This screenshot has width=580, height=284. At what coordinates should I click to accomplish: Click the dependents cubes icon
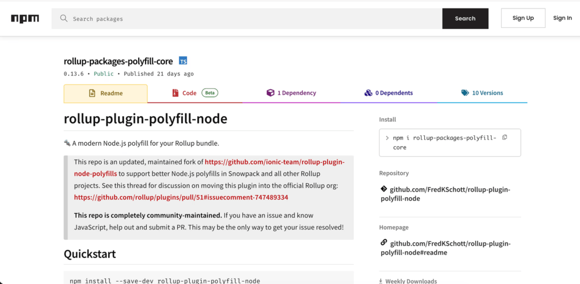coord(368,93)
